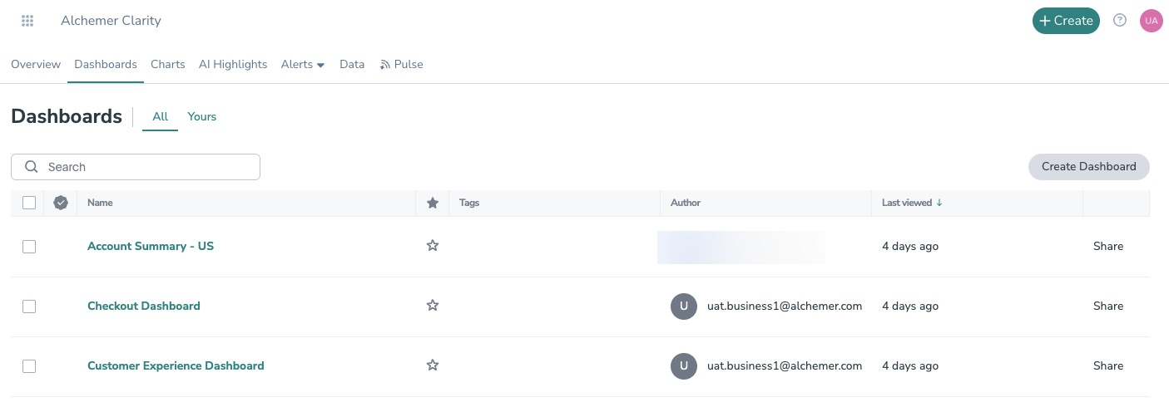
Task: Check the Account Summary - US row checkbox
Action: pyautogui.click(x=29, y=247)
